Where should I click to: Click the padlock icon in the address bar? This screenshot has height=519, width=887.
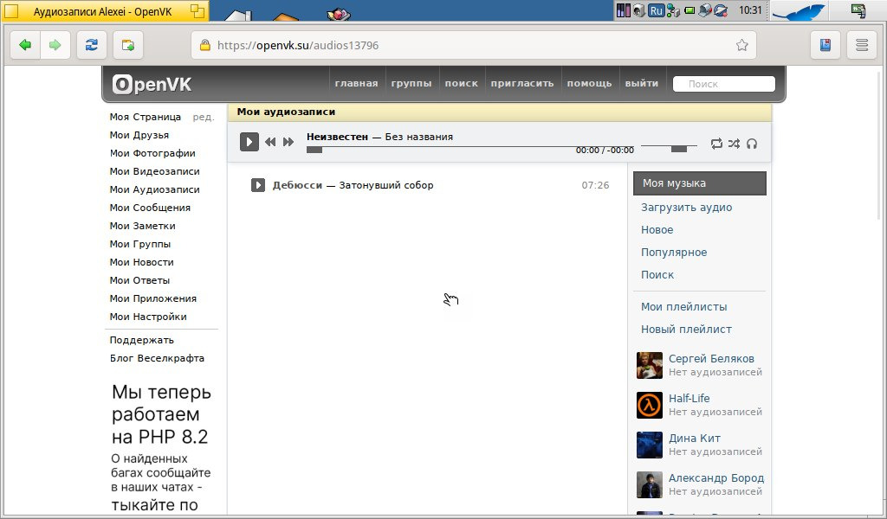204,45
